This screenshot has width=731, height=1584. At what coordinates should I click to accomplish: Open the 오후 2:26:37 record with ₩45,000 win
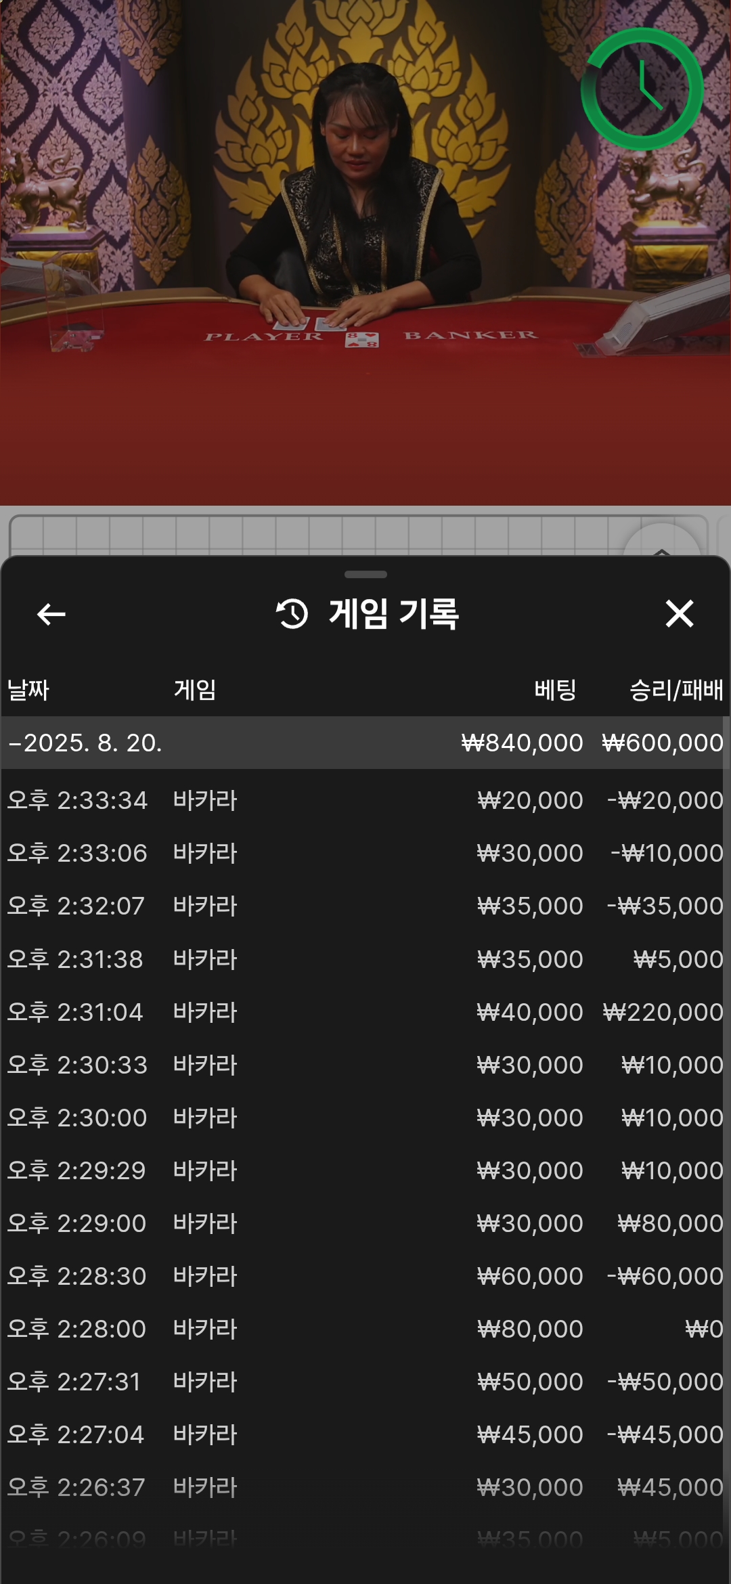(365, 1487)
